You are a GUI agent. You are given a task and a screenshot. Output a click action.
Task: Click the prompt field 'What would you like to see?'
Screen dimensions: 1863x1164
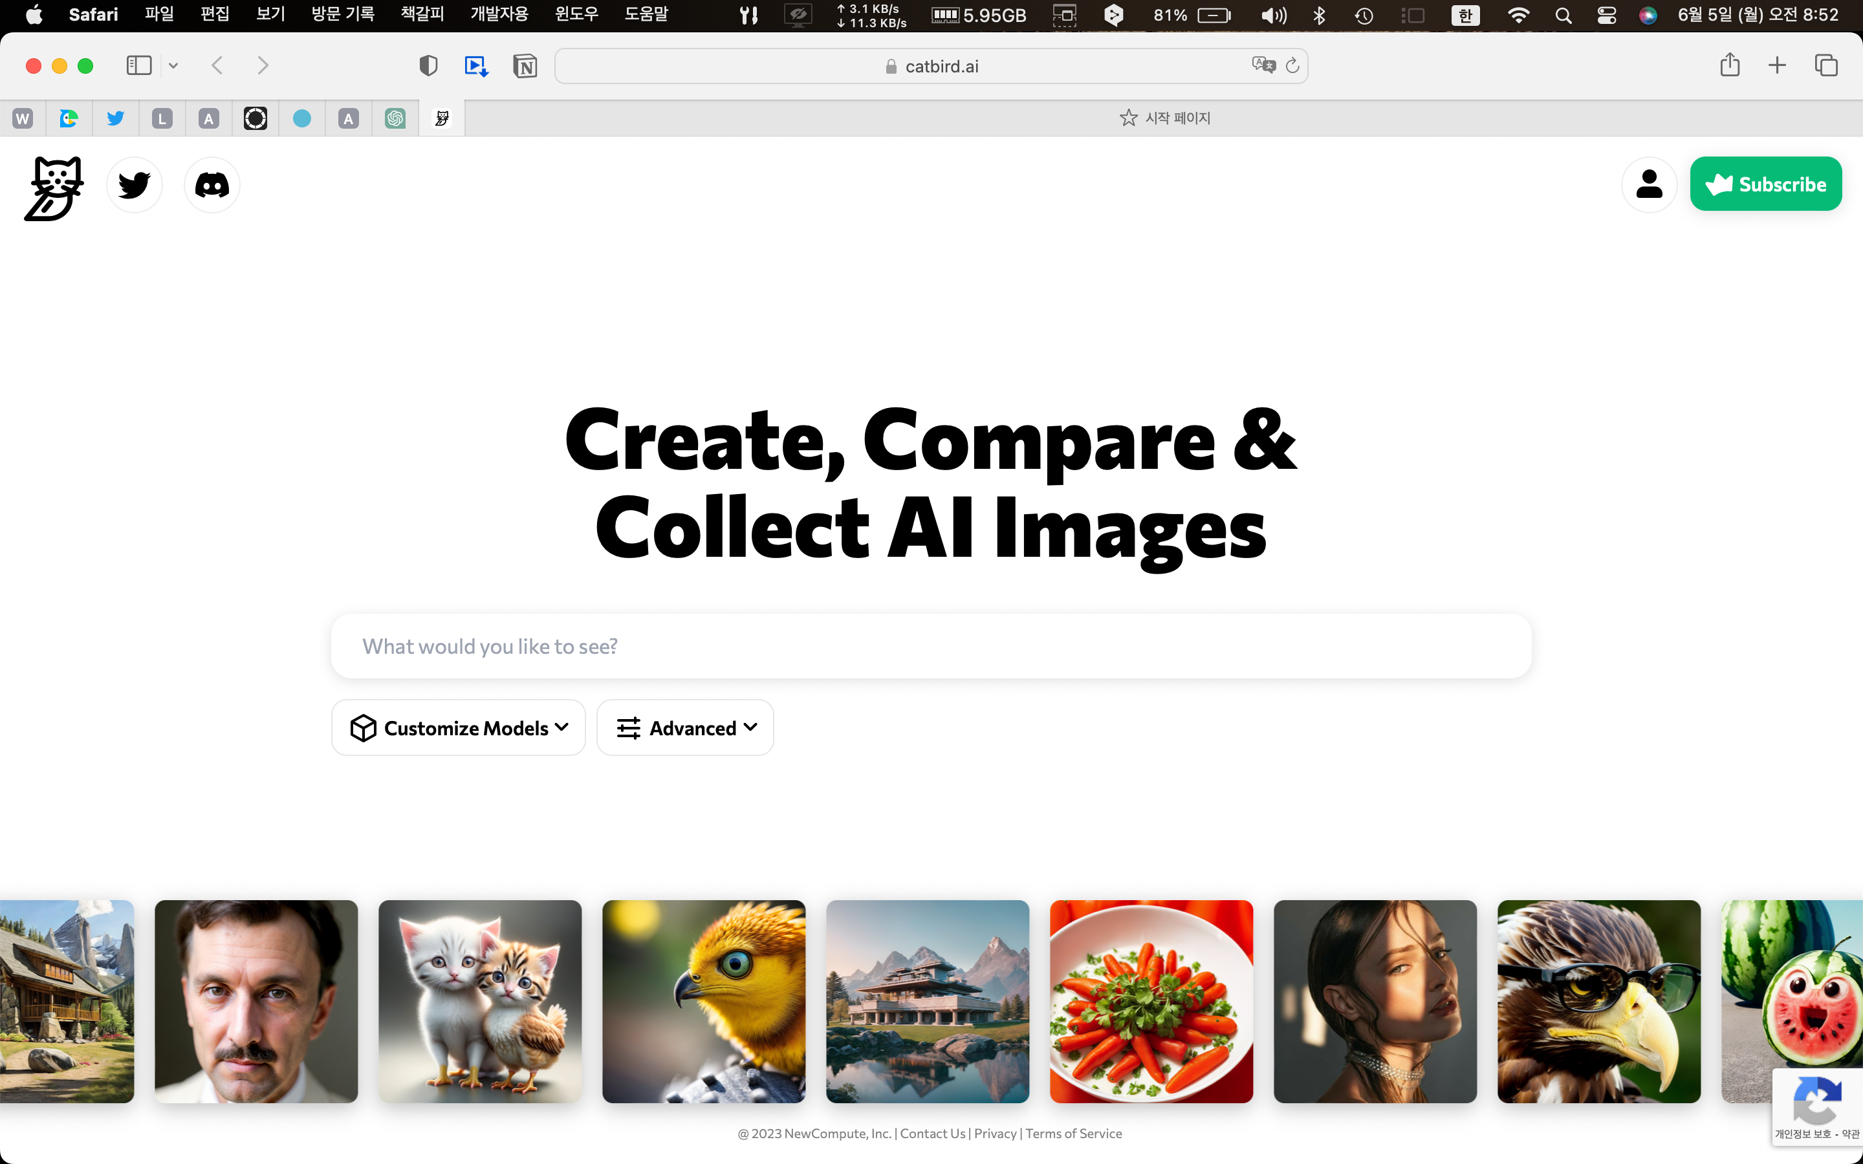tap(931, 646)
